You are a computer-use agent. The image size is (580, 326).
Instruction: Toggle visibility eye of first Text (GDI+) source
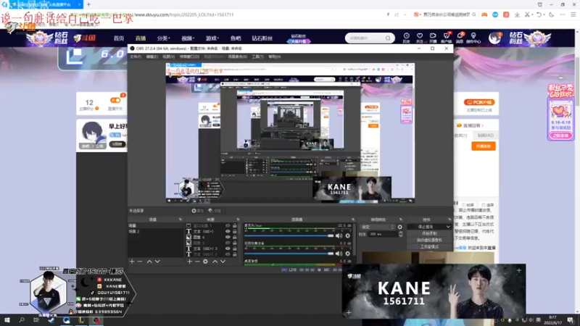(228, 231)
